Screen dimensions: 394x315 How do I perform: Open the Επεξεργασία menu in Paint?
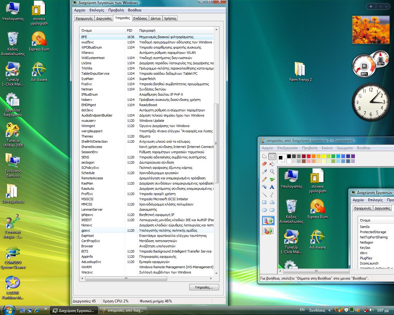pyautogui.click(x=287, y=148)
